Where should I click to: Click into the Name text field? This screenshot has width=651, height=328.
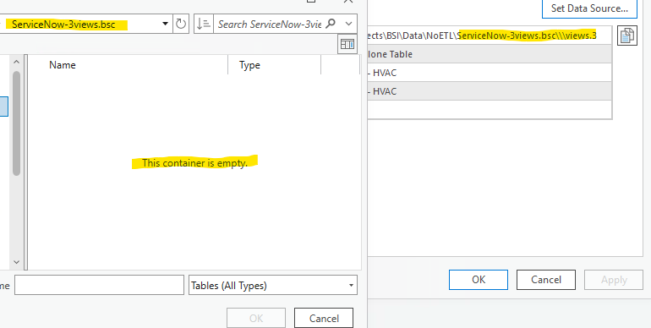click(x=99, y=285)
